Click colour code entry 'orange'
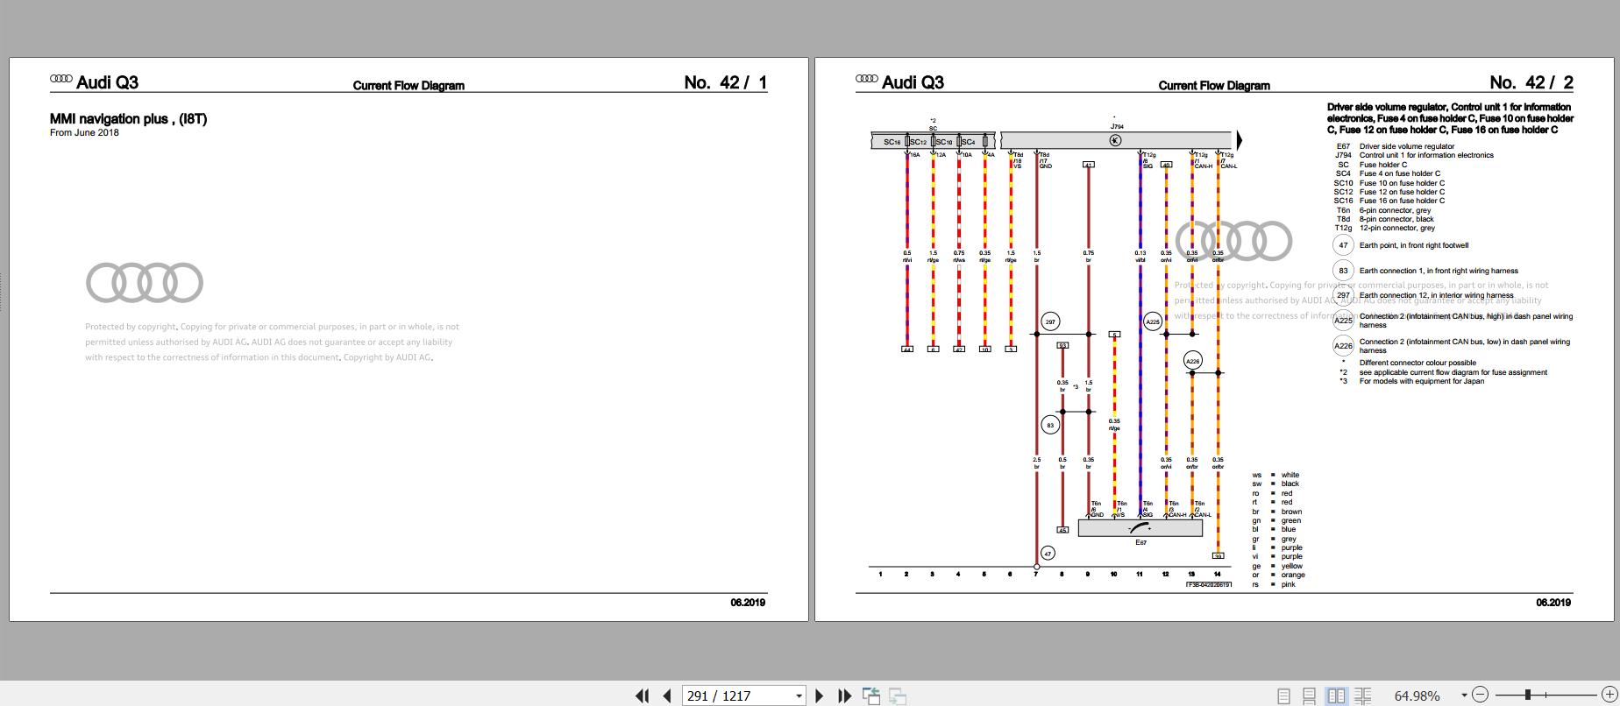The image size is (1620, 706). coord(1293,575)
